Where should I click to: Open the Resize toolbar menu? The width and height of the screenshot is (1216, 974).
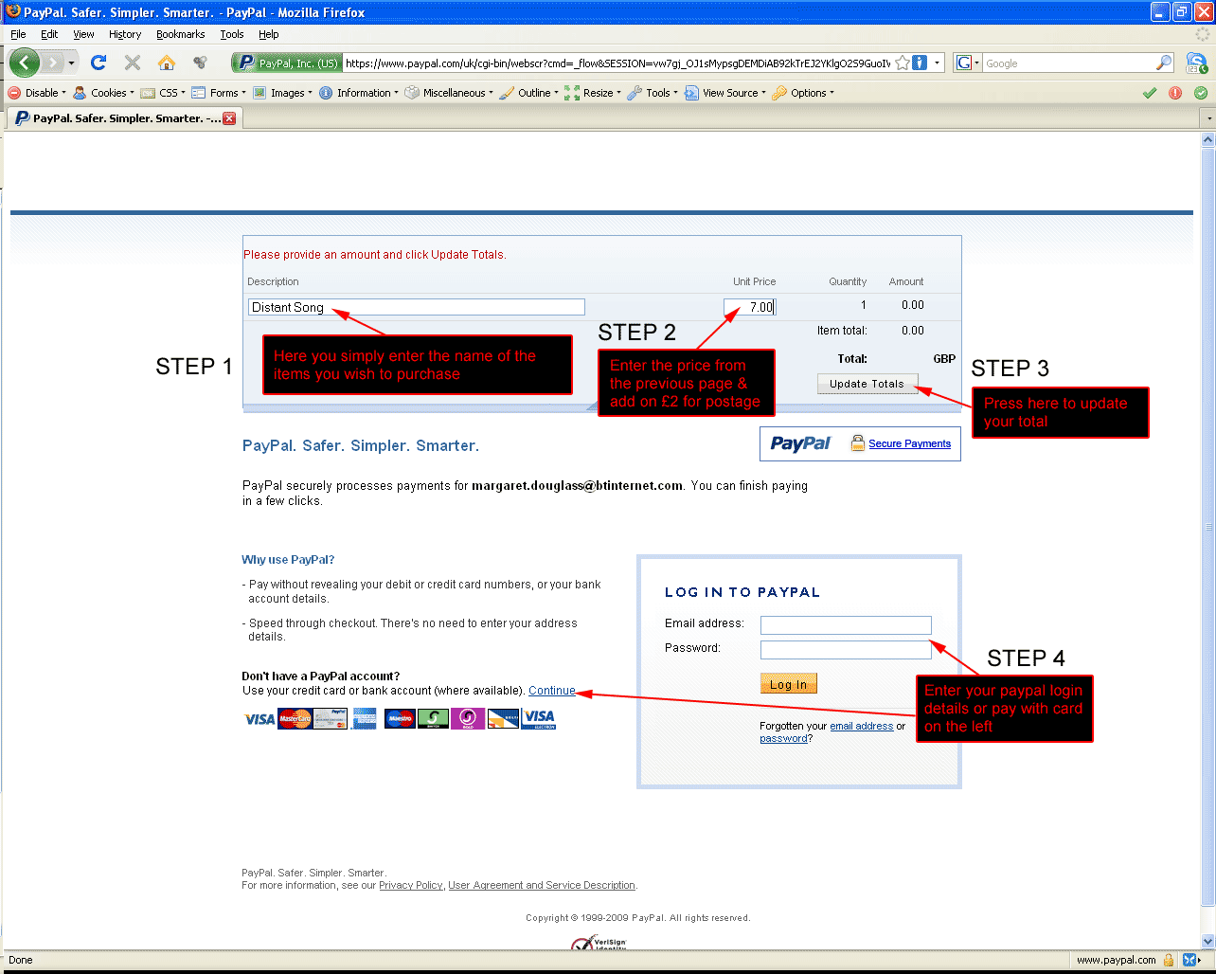point(593,93)
